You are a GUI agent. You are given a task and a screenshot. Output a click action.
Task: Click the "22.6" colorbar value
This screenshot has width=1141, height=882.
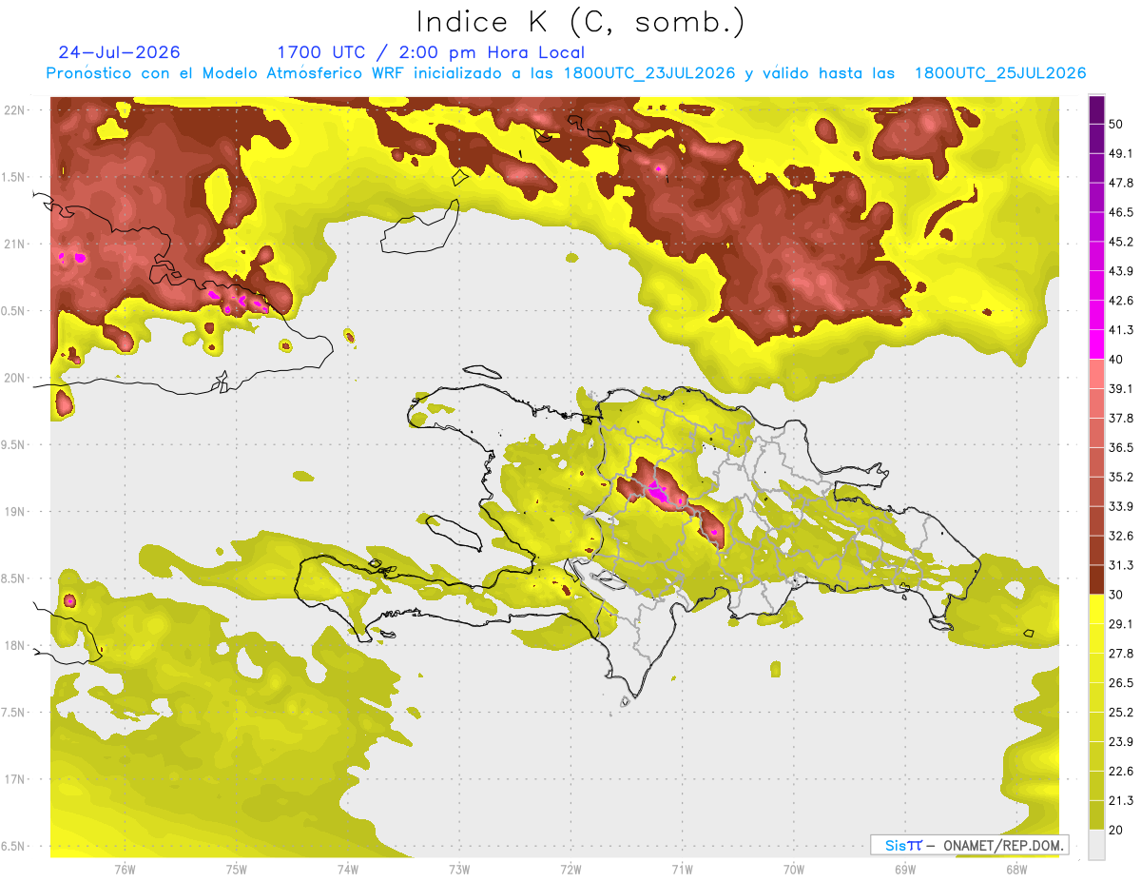(1121, 772)
